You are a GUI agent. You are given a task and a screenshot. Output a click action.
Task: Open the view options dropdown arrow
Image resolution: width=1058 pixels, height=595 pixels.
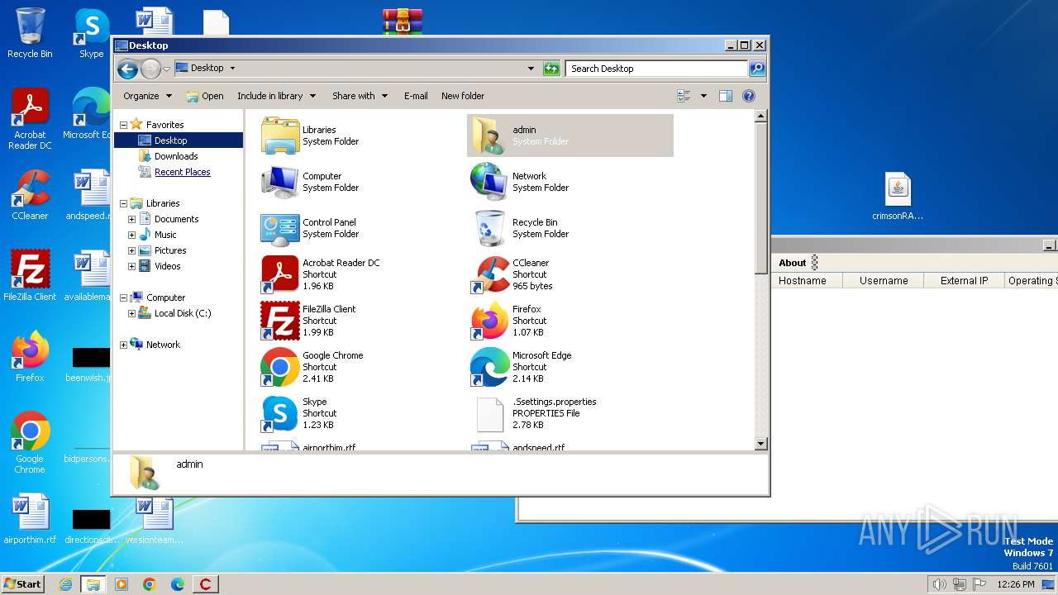703,96
